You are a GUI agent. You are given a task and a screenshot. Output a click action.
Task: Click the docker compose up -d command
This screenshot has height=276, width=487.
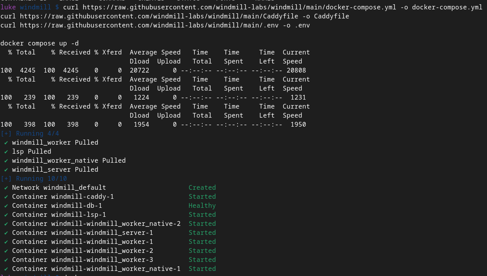(x=39, y=44)
